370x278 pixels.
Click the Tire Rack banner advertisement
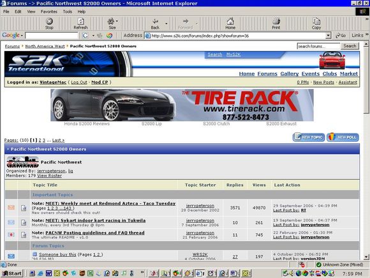[x=182, y=105]
